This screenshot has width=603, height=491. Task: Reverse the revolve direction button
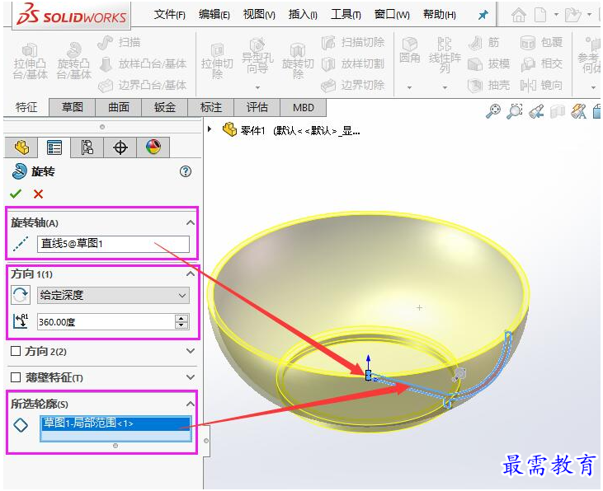(x=20, y=295)
